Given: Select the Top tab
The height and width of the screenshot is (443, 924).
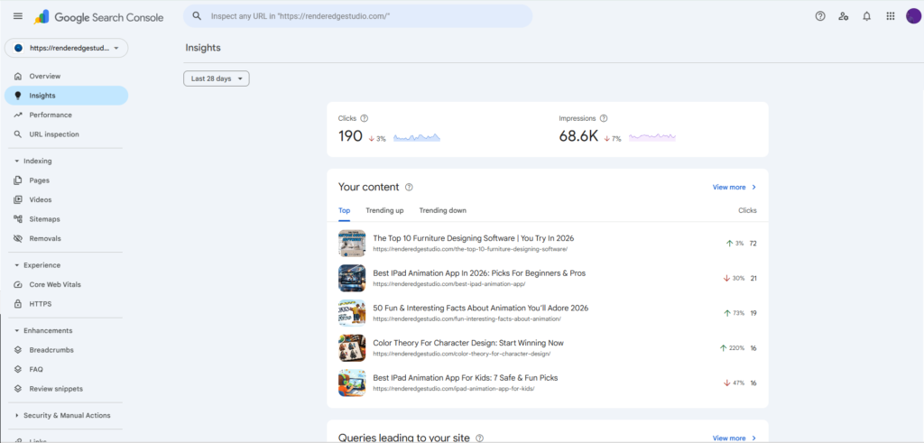Looking at the screenshot, I should tap(344, 211).
